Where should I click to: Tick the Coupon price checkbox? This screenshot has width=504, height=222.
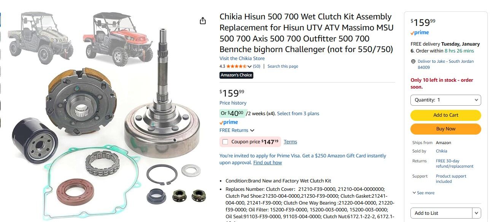tap(225, 142)
